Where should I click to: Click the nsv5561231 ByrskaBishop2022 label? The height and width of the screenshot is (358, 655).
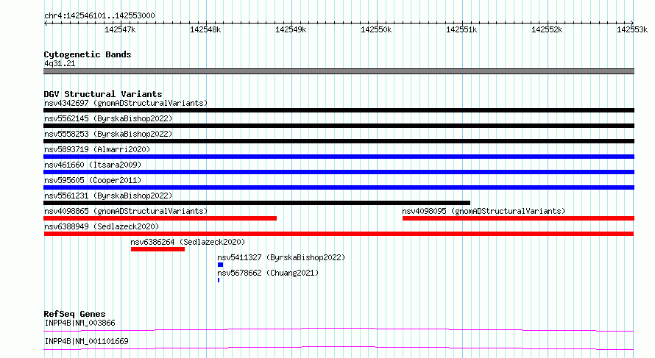point(108,196)
